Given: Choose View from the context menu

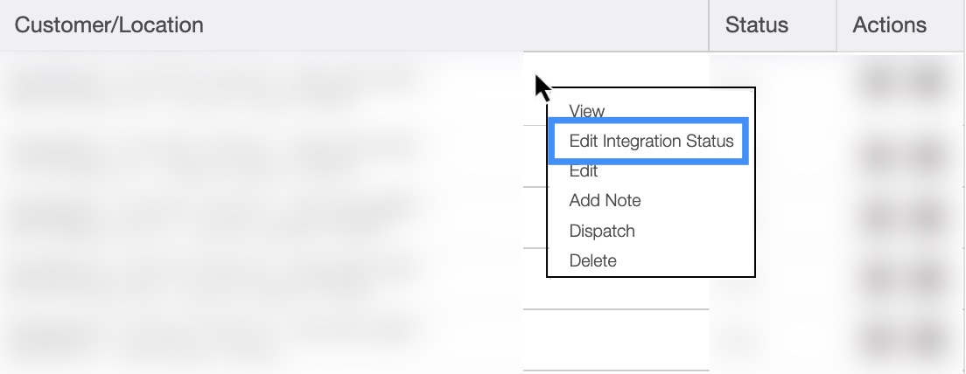Looking at the screenshot, I should pyautogui.click(x=587, y=111).
